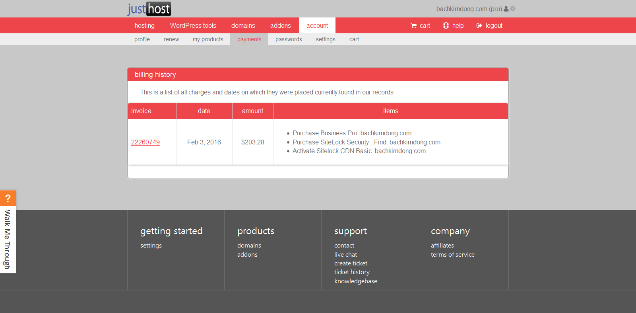This screenshot has width=636, height=313.
Task: Click the help lifebuoy icon
Action: 446,25
